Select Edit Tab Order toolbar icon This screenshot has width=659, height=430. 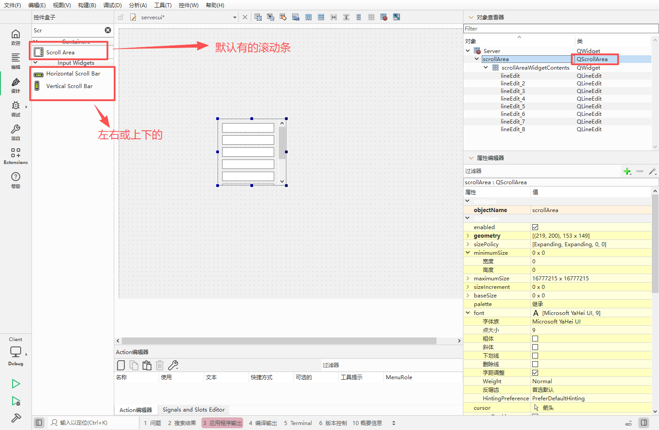tap(296, 17)
